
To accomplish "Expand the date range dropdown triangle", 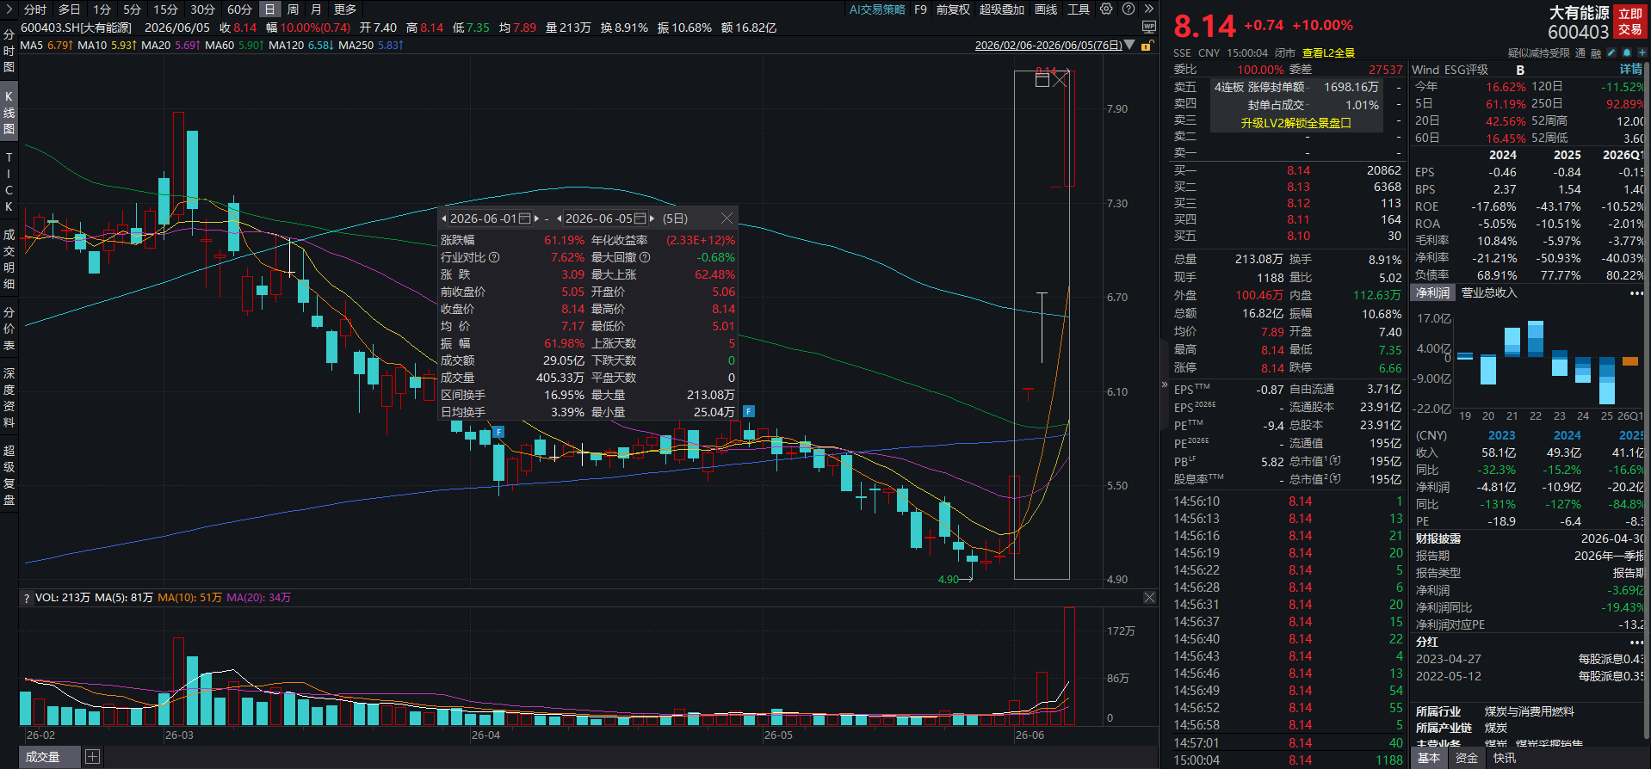I will click(1130, 46).
